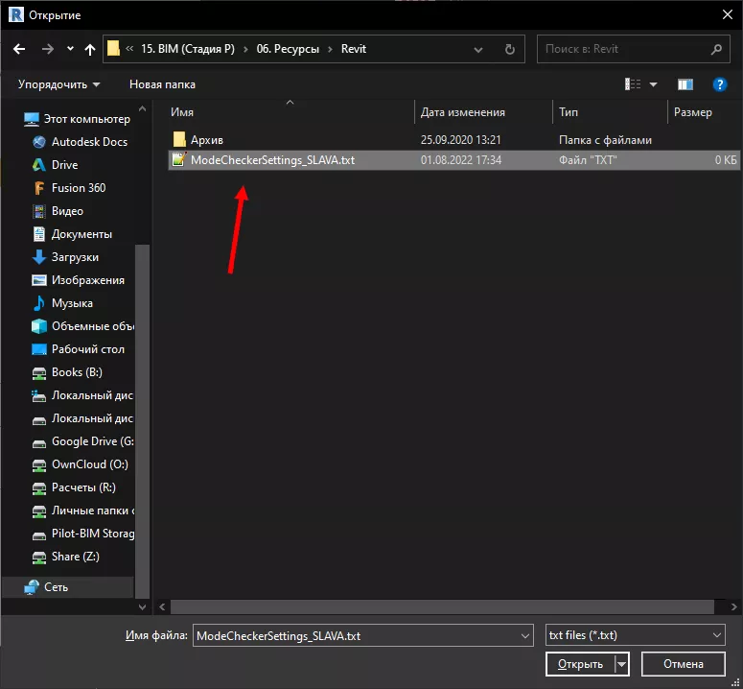Select the Архив folder
The height and width of the screenshot is (689, 743).
click(x=206, y=140)
